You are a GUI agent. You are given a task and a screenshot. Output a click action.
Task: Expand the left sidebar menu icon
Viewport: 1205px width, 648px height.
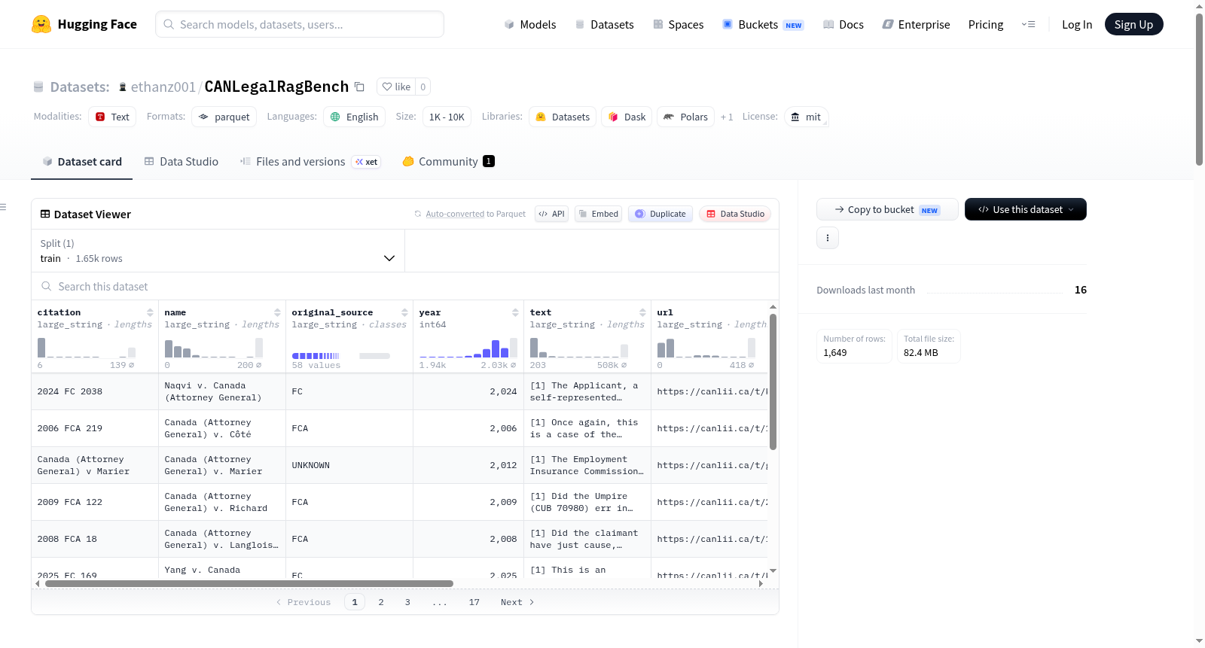pos(4,207)
